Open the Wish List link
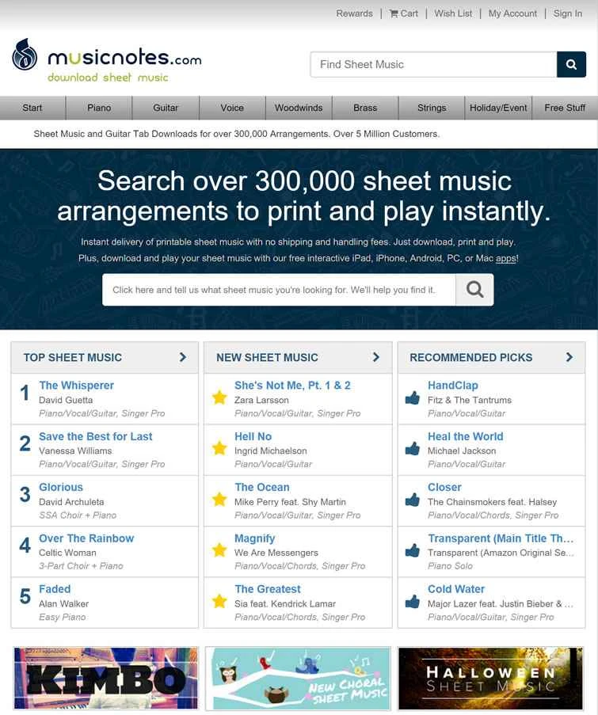This screenshot has height=715, width=598. (453, 13)
